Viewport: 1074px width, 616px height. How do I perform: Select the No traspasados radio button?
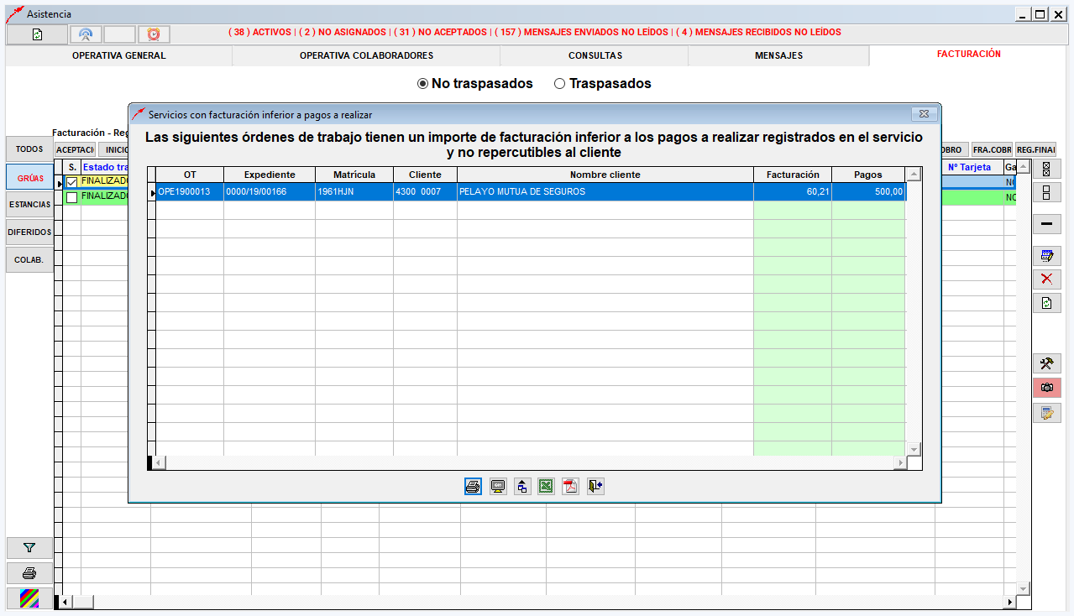point(423,84)
